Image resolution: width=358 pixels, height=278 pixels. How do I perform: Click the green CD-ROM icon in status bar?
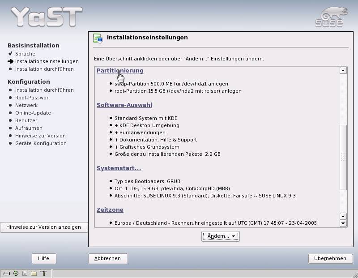click(x=16, y=273)
